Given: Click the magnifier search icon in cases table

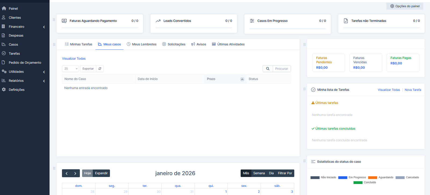Looking at the screenshot, I should [x=268, y=69].
